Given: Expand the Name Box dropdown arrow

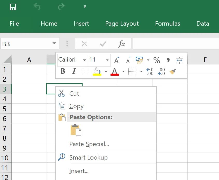Looking at the screenshot, I should click(54, 44).
